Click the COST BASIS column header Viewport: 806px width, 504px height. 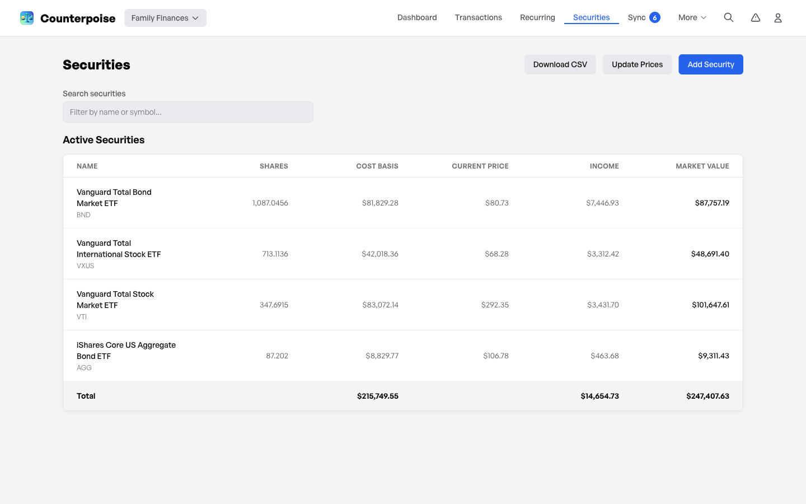coord(377,166)
